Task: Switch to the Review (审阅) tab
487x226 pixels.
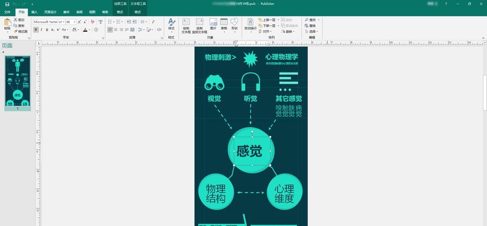Action: (x=80, y=12)
